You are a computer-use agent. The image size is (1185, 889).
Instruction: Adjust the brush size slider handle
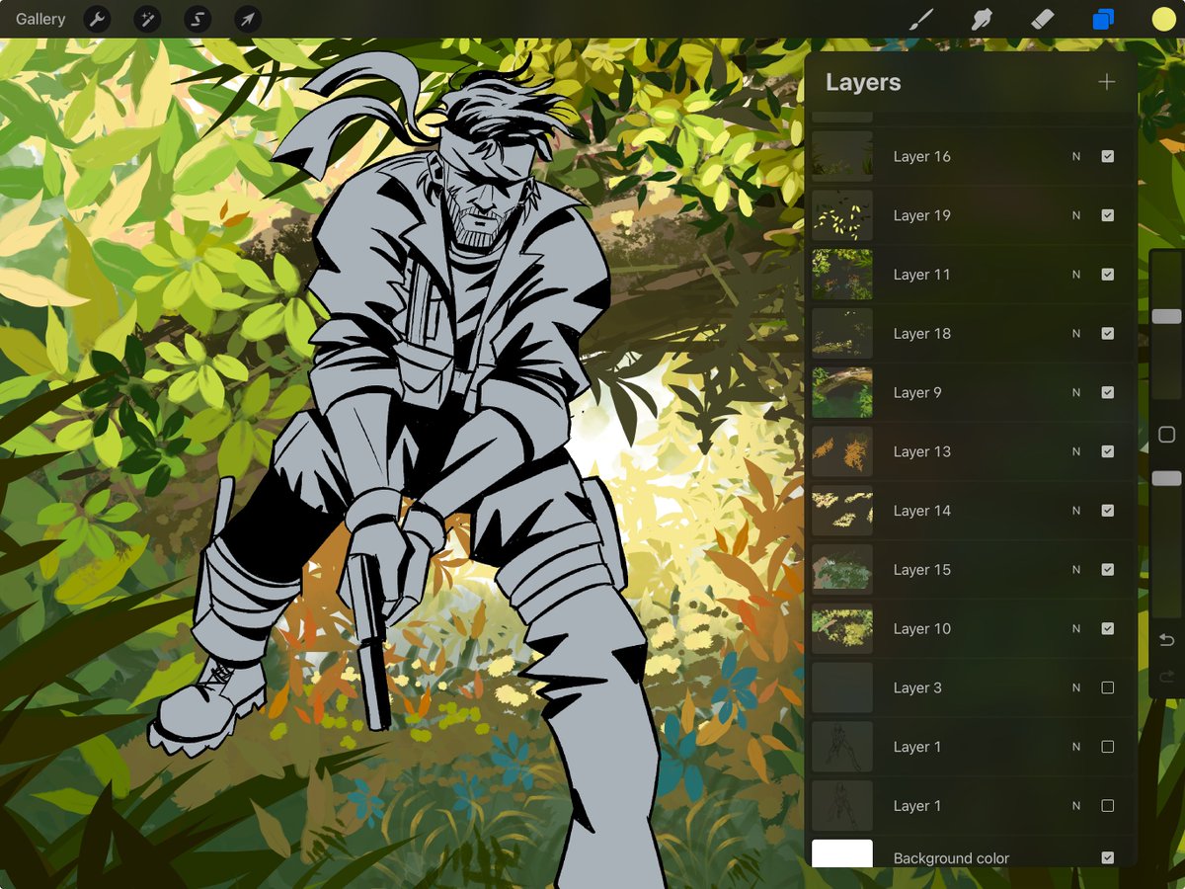tap(1166, 316)
